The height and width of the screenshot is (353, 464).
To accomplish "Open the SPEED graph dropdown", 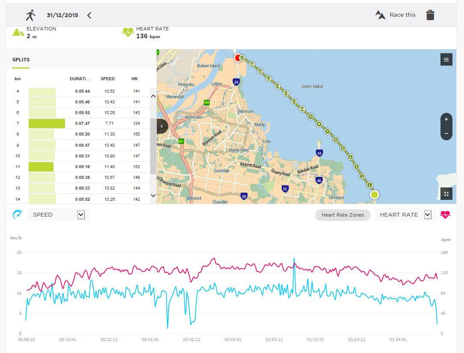I will click(x=81, y=215).
